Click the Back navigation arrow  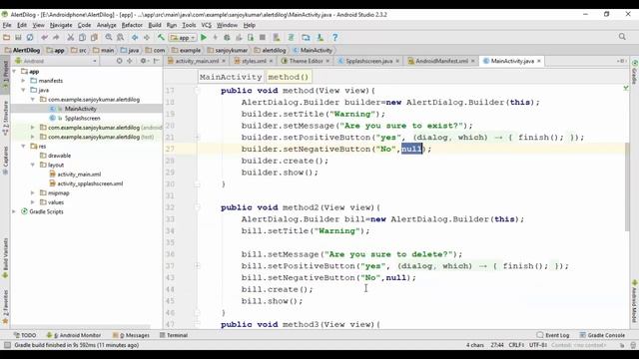pos(135,38)
